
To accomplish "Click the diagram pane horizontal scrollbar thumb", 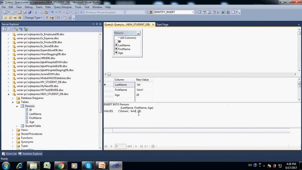I will (109, 74).
